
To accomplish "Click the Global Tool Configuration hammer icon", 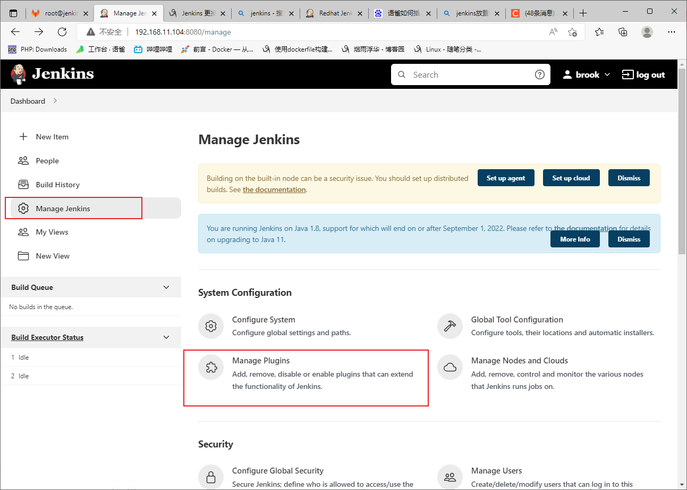I will [450, 326].
